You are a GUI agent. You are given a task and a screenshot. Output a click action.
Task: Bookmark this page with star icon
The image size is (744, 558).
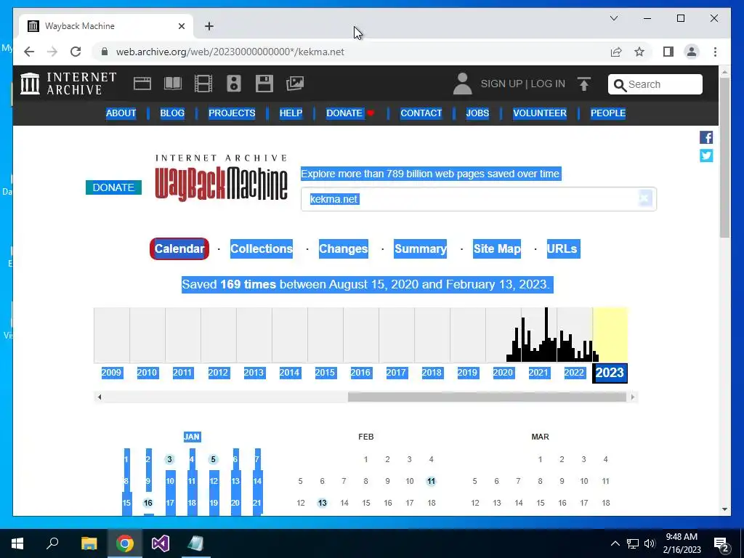tap(639, 52)
